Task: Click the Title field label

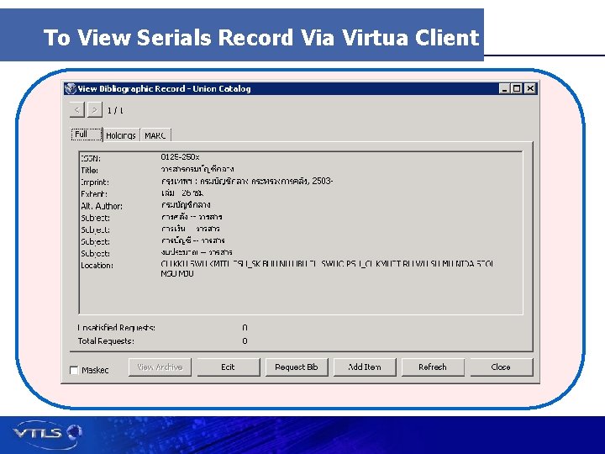Action: click(x=90, y=170)
